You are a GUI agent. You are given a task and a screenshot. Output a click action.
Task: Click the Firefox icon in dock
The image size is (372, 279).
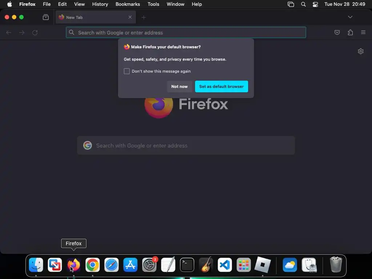73,265
